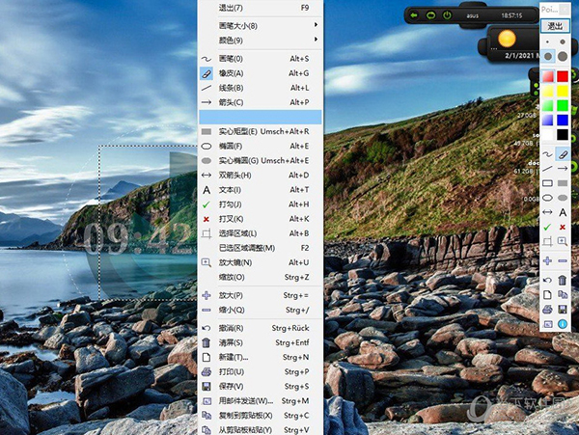Pick the hollow ellipse tool in the palette
This screenshot has height=435, width=579.
(x=547, y=197)
